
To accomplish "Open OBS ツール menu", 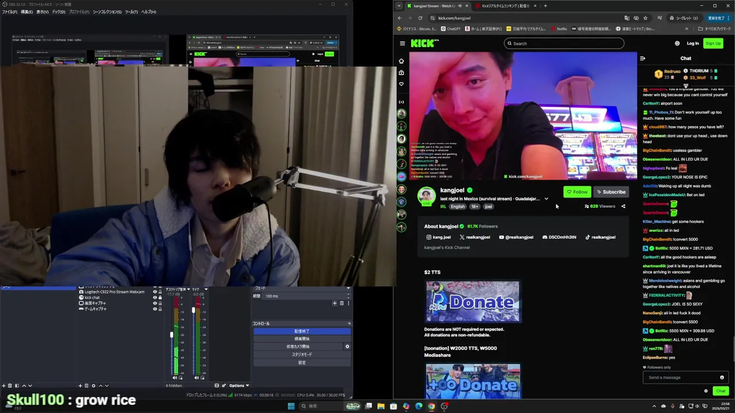I will [131, 11].
